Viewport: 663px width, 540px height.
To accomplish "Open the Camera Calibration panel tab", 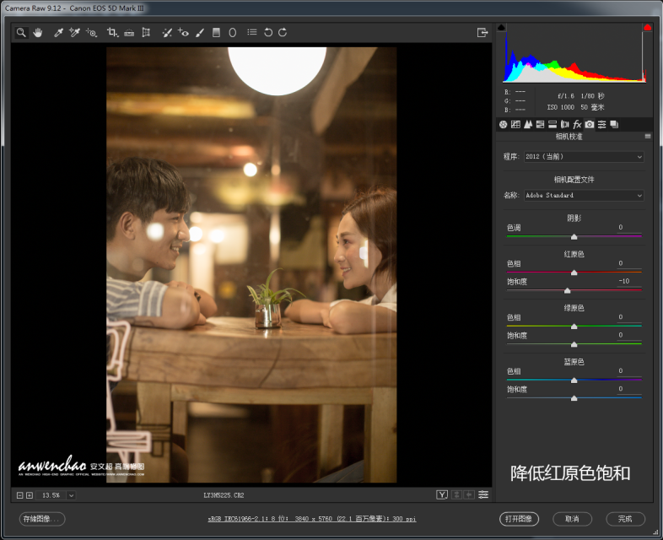I will [x=590, y=124].
